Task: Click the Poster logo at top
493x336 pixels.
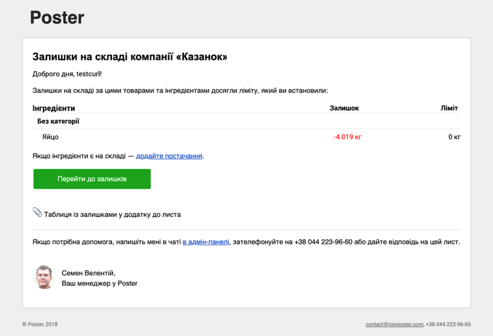Action: point(57,17)
